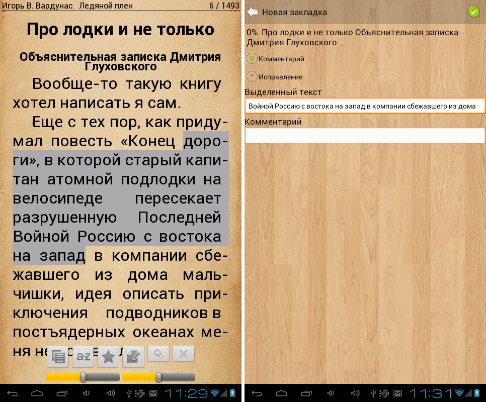
Task: Tap the copy text icon in selection toolbar
Action: 58,356
